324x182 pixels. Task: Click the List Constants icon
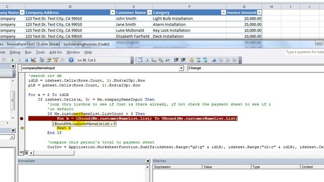pos(147,60)
